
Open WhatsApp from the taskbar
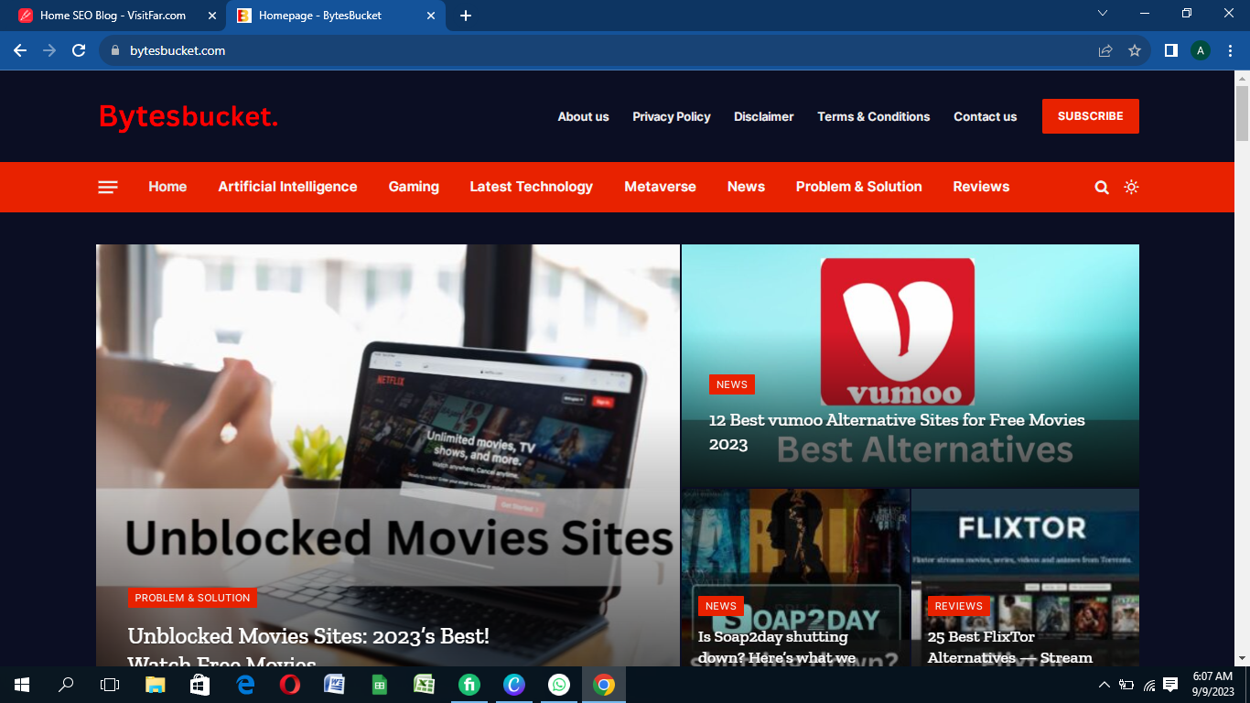(x=559, y=684)
